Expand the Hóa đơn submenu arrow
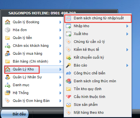Image resolution: width=140 pixels, height=118 pixels. pos(60,30)
